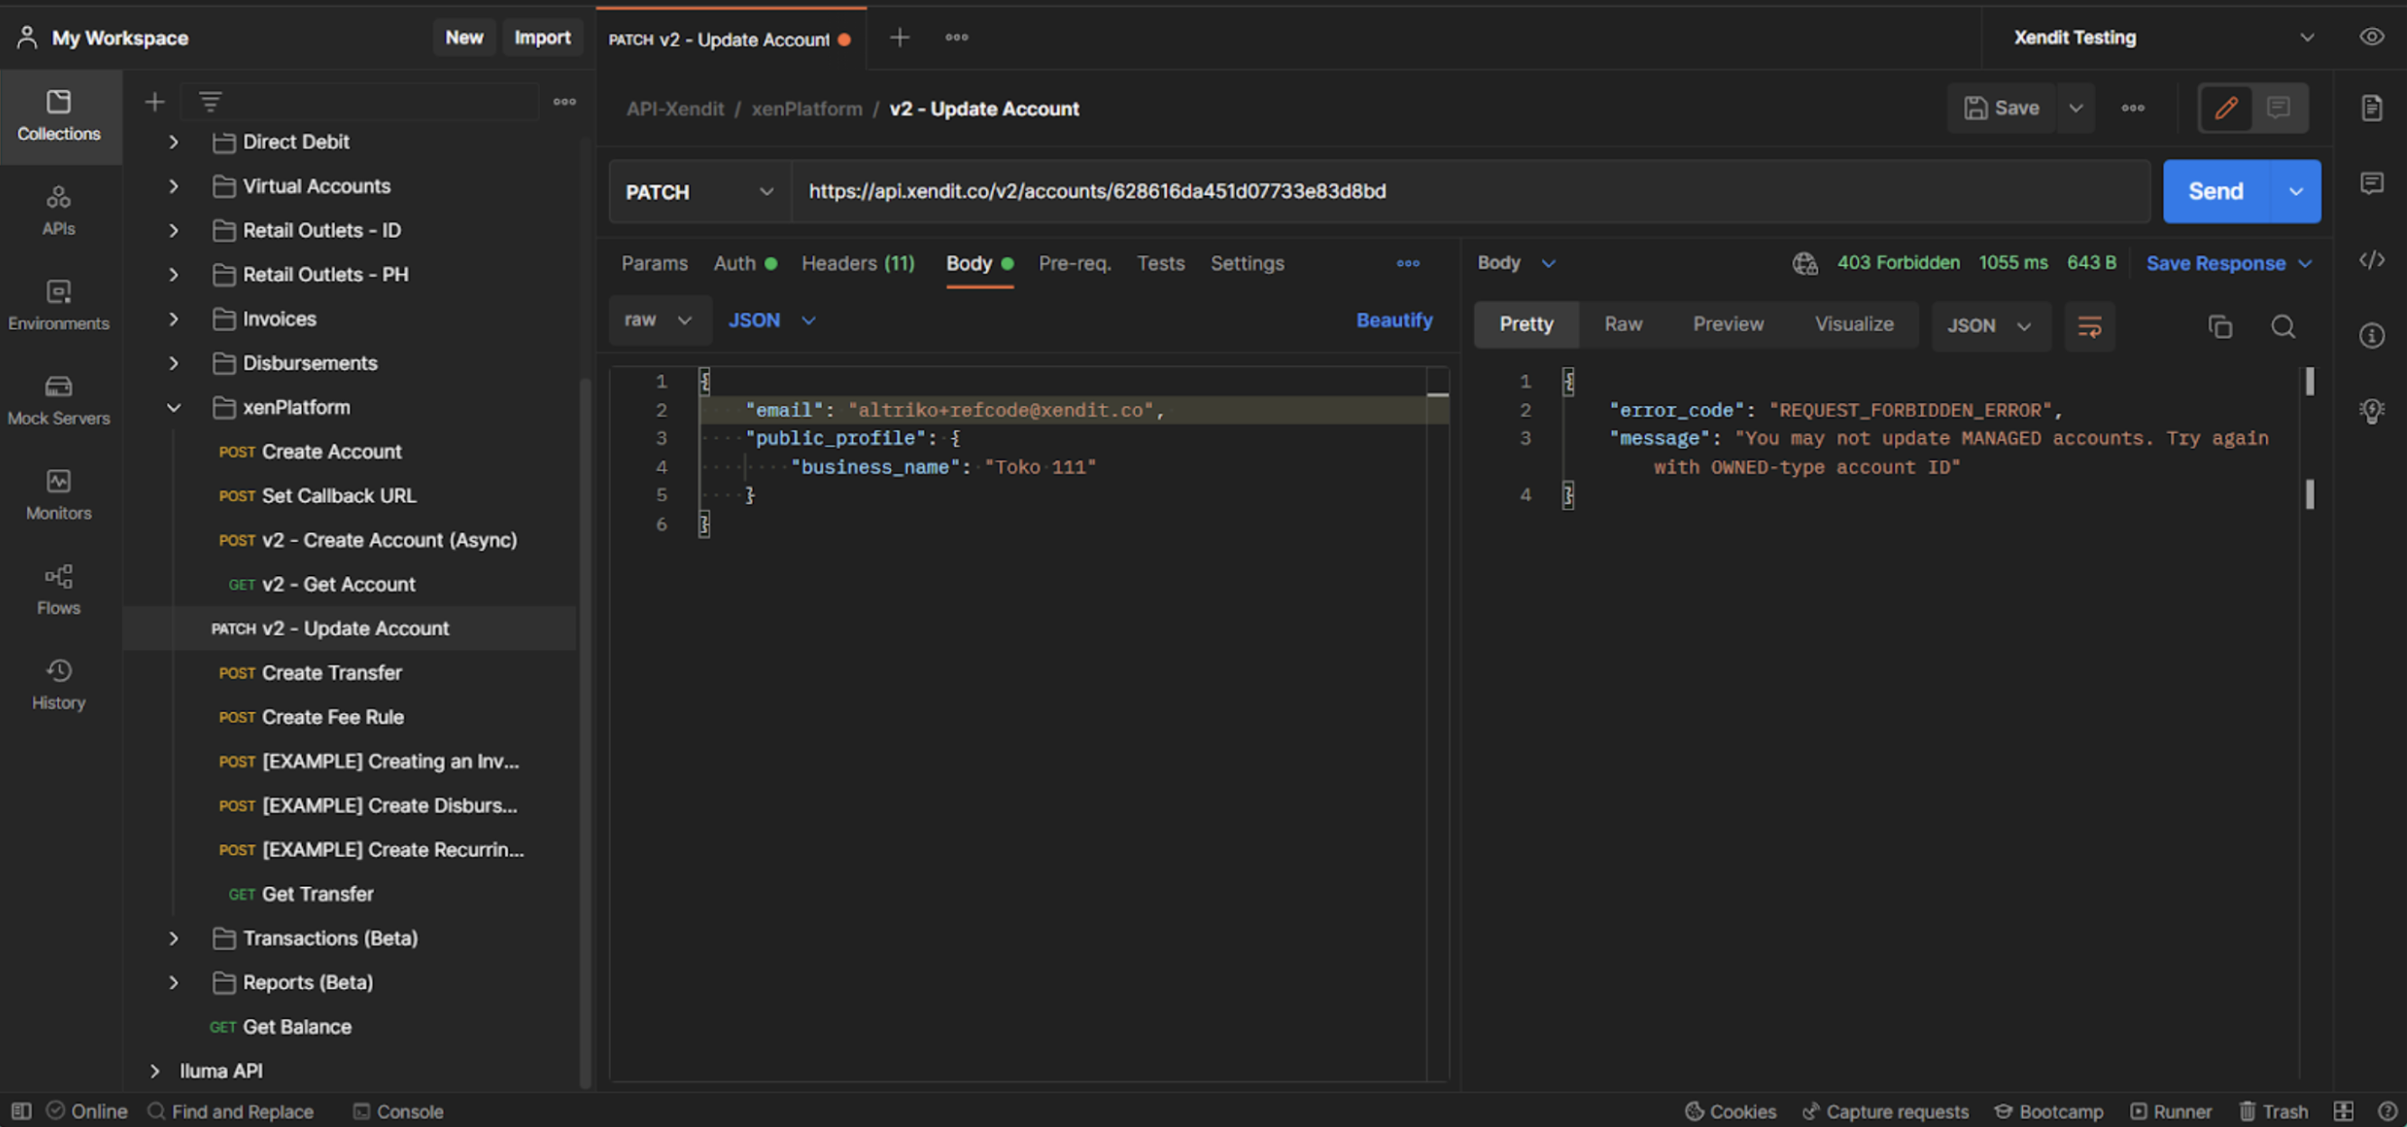This screenshot has width=2407, height=1127.
Task: Expand the Iluma API collection
Action: pos(155,1071)
